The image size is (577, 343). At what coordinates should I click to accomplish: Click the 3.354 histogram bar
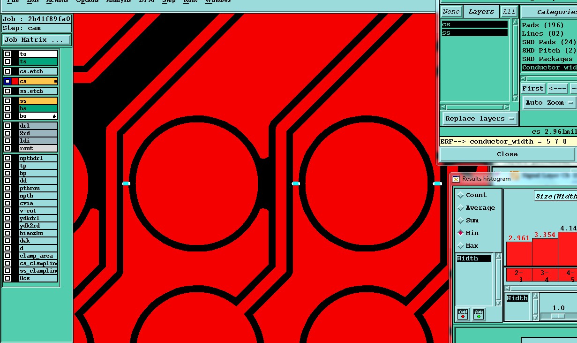pyautogui.click(x=545, y=252)
